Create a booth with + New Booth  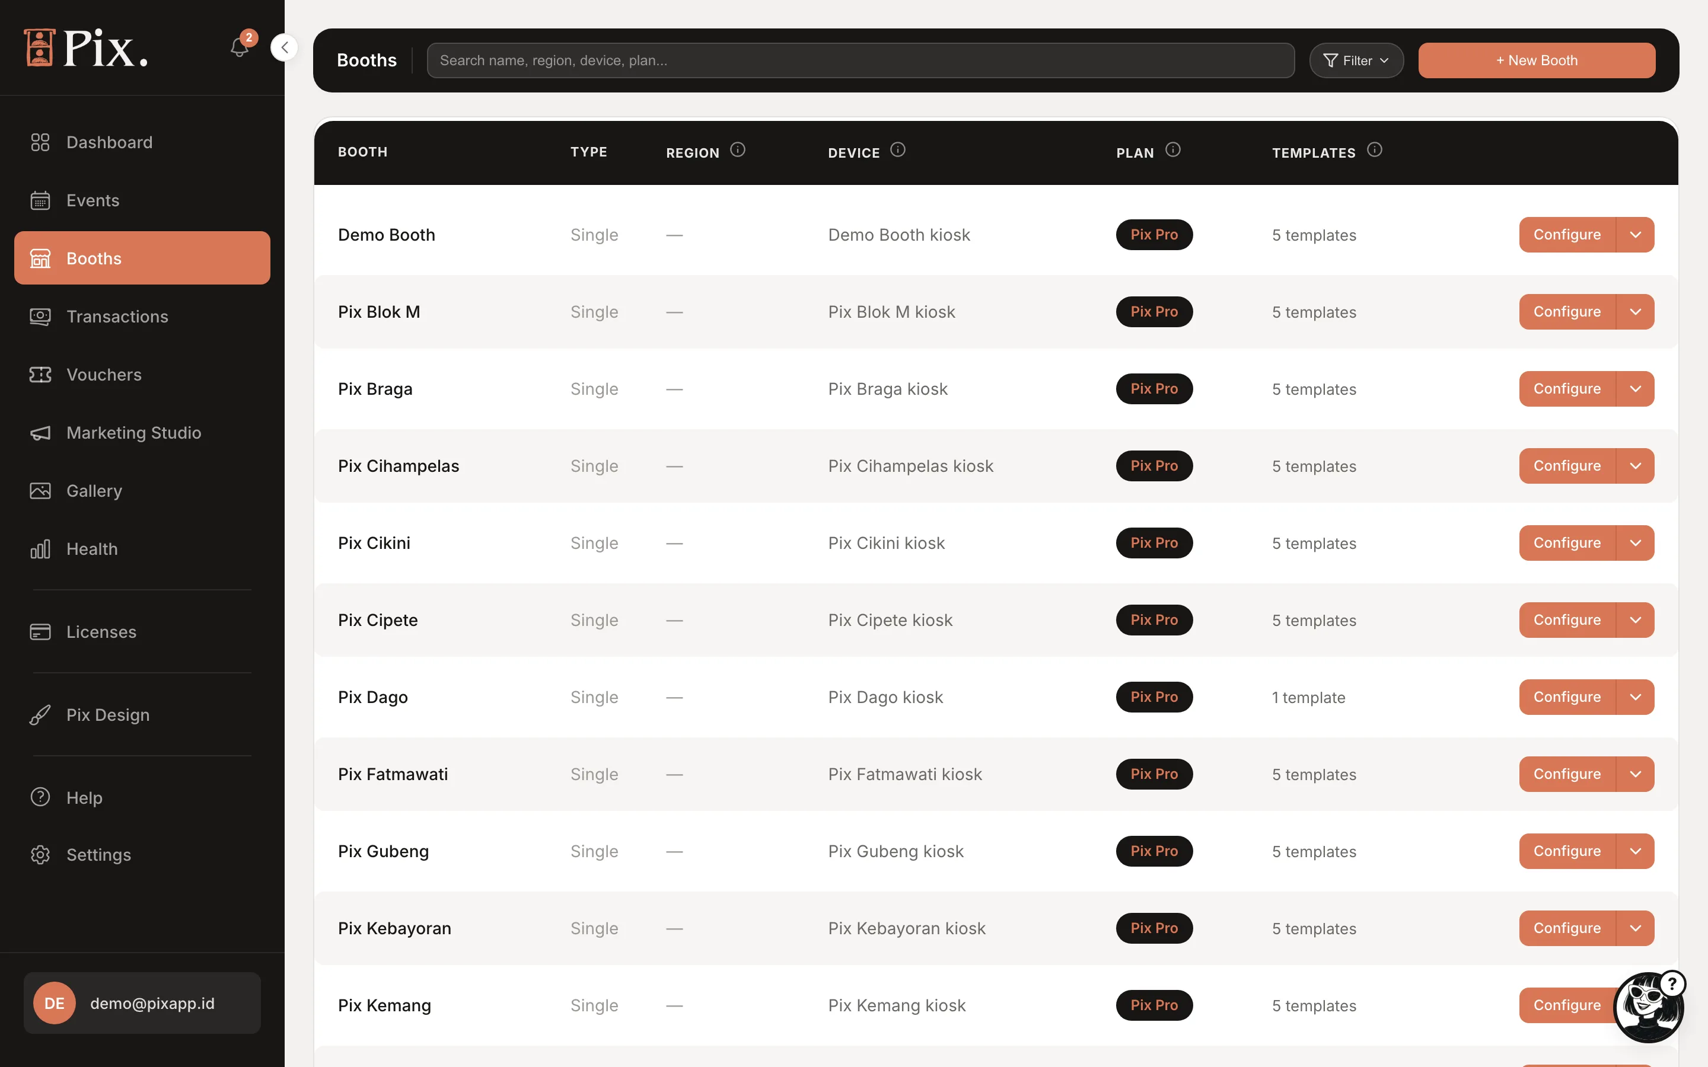(x=1537, y=60)
